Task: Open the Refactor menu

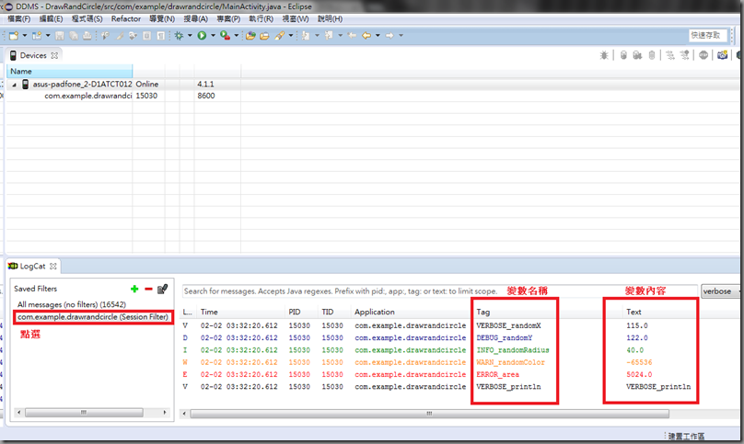Action: coord(126,19)
